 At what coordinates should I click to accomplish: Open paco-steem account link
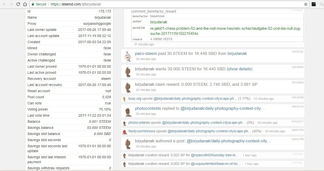[x=146, y=54]
